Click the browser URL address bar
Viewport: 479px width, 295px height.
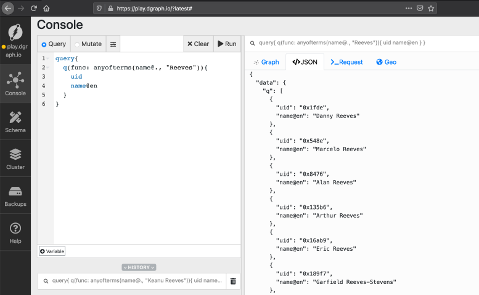pos(247,9)
